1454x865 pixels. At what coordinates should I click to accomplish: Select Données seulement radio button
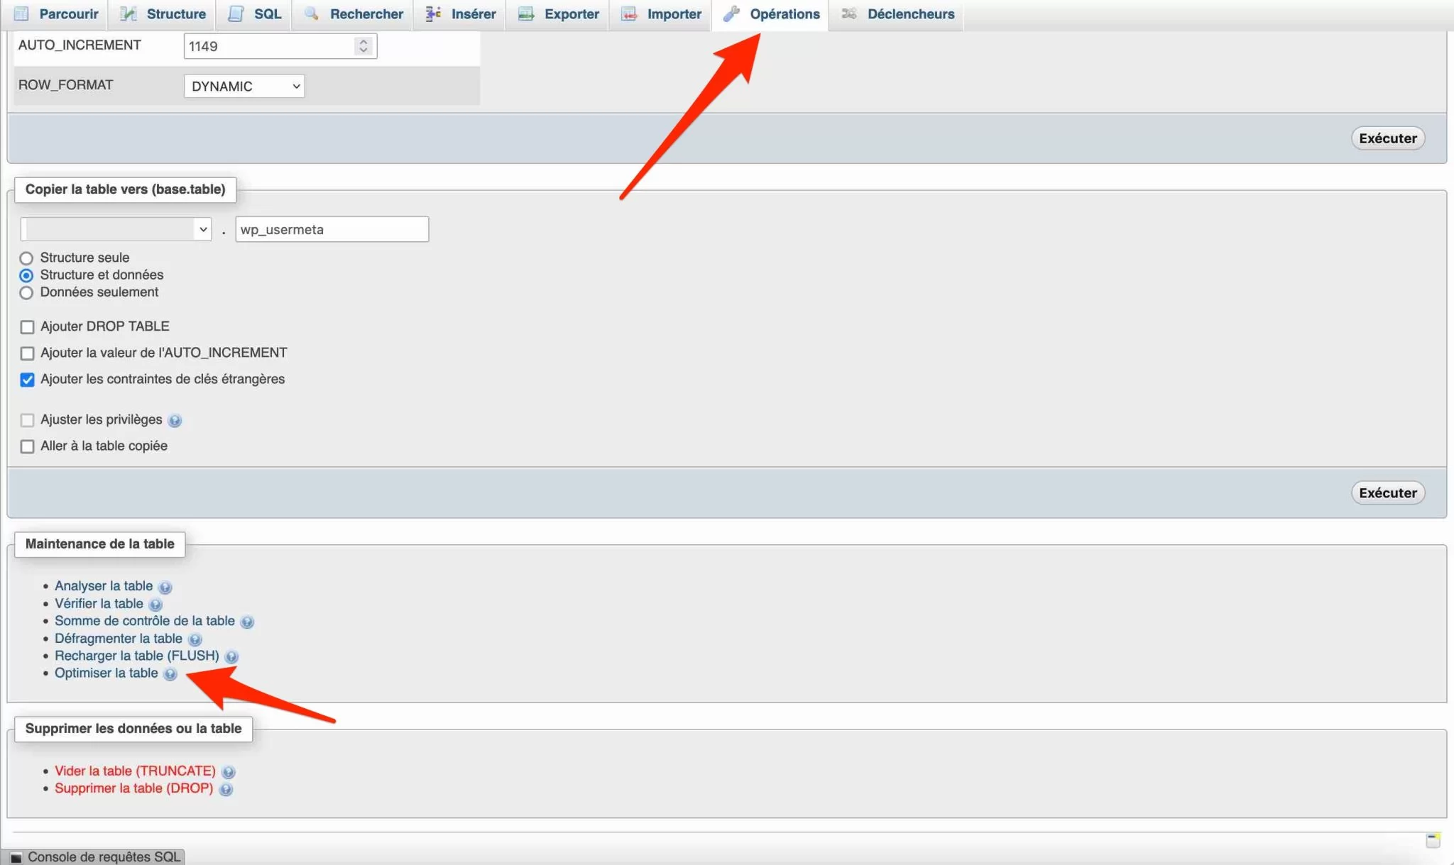pyautogui.click(x=27, y=292)
